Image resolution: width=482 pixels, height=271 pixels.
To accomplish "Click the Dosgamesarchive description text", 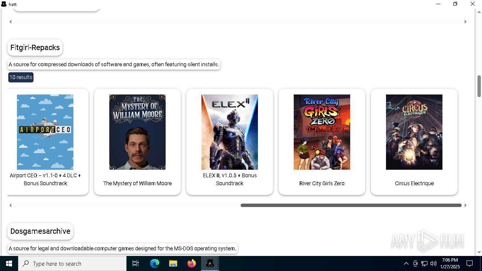I will (x=122, y=248).
